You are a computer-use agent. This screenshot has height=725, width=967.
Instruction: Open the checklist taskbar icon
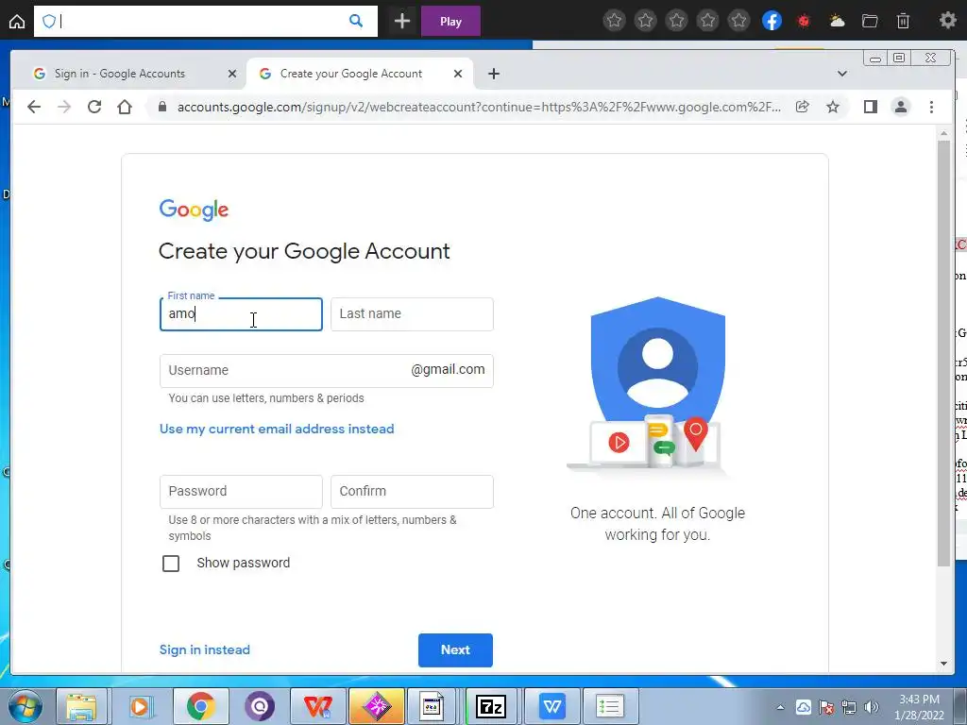[x=609, y=706]
